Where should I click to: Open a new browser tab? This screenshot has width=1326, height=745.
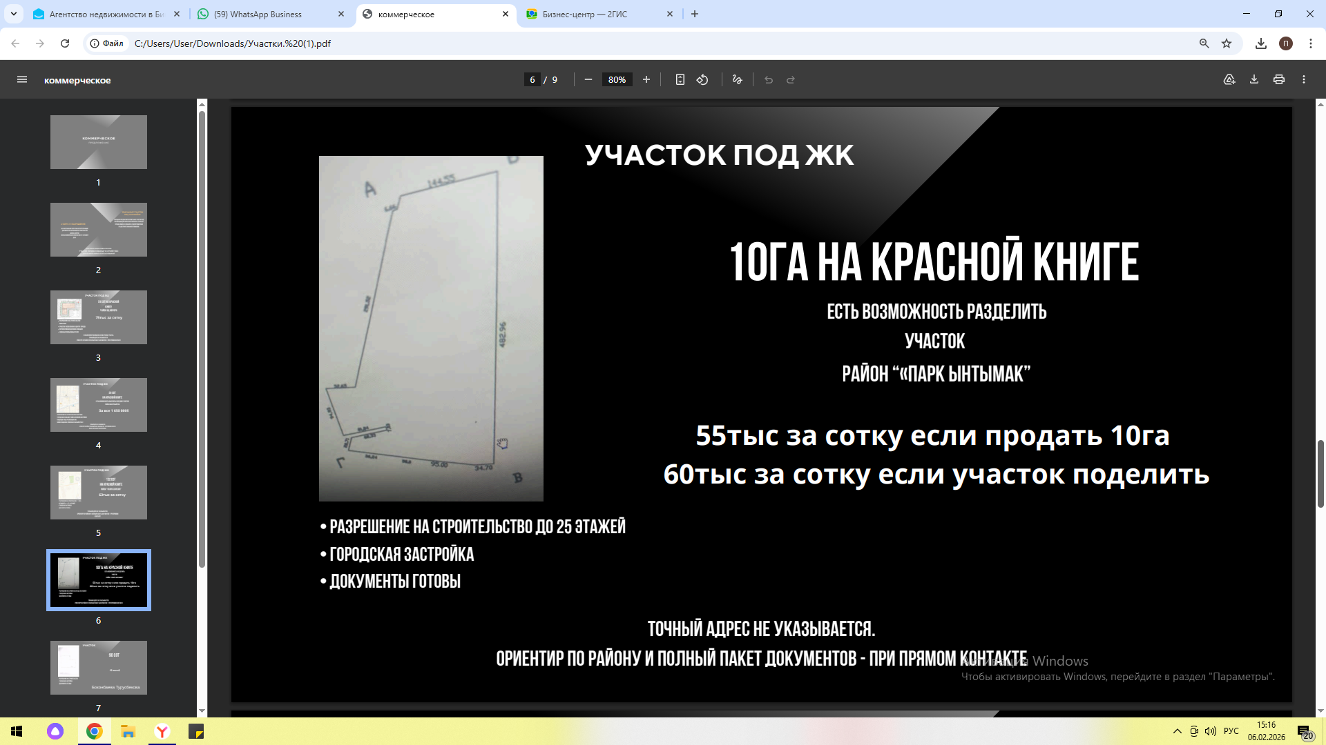695,14
